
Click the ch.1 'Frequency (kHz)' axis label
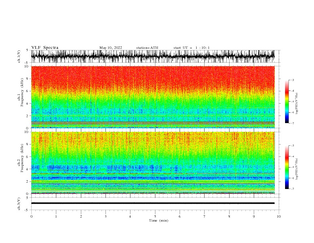pyautogui.click(x=22, y=93)
